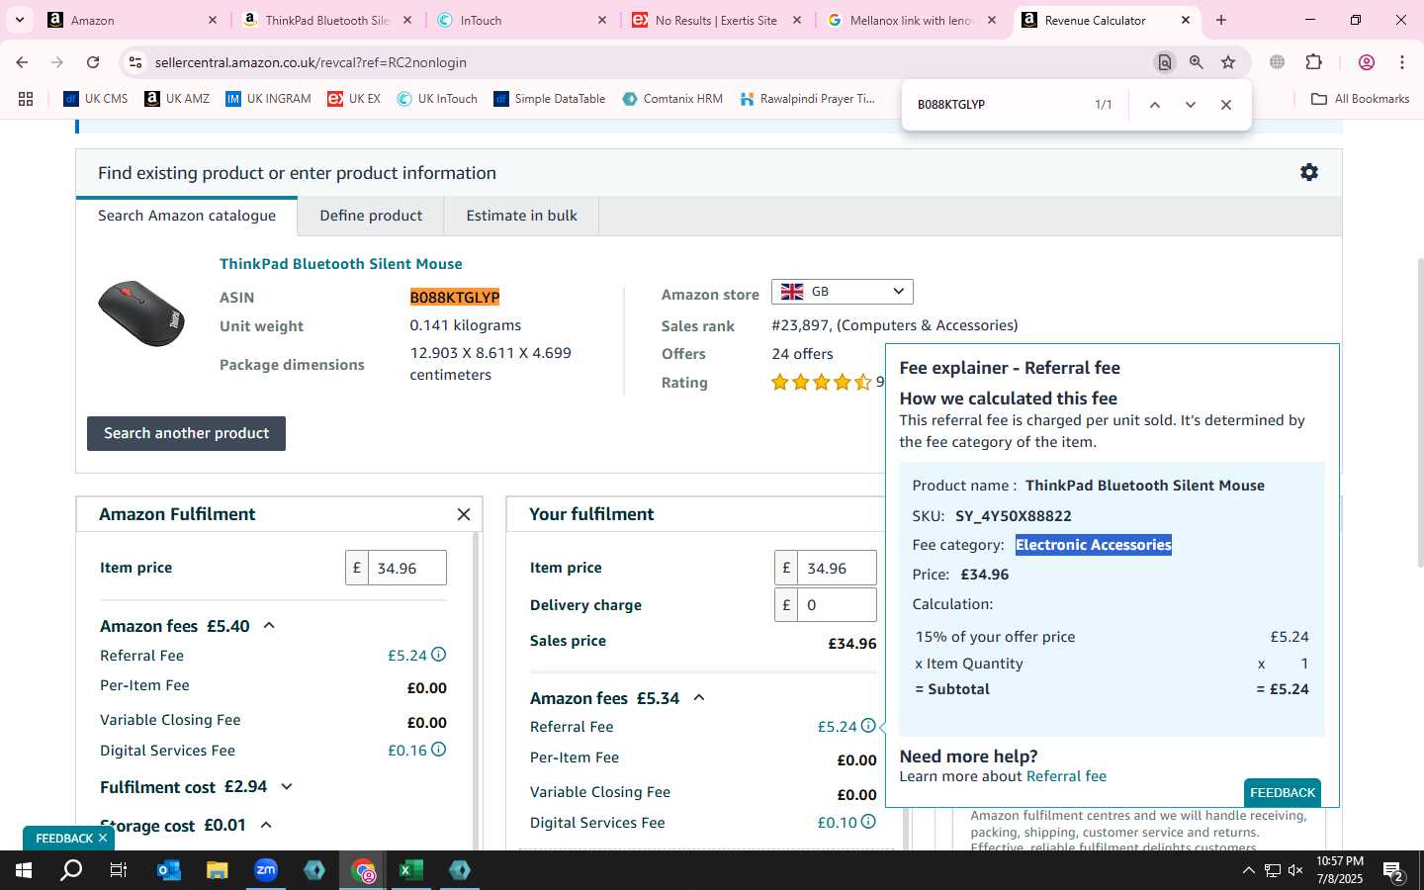The width and height of the screenshot is (1424, 890).
Task: Expand the Fulfilment cost £2.94 section
Action: [x=287, y=787]
